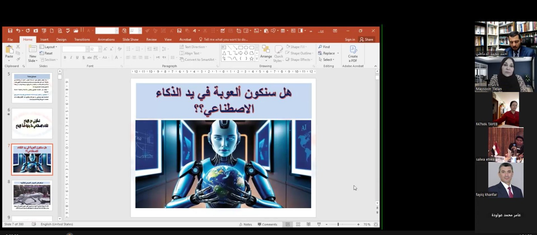Toggle the Comments pane in status bar
Image resolution: width=537 pixels, height=235 pixels.
(267, 224)
